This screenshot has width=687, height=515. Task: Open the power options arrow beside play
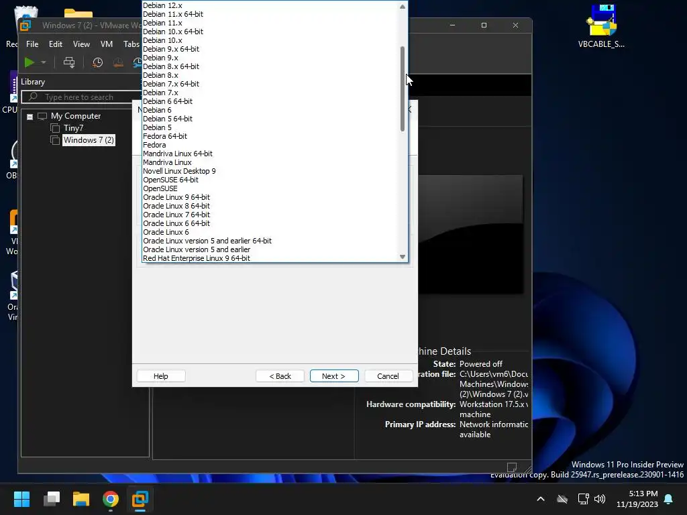[x=44, y=62]
